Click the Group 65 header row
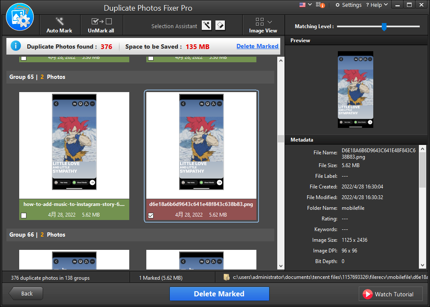Viewport: 430px width, 307px height. pos(140,77)
